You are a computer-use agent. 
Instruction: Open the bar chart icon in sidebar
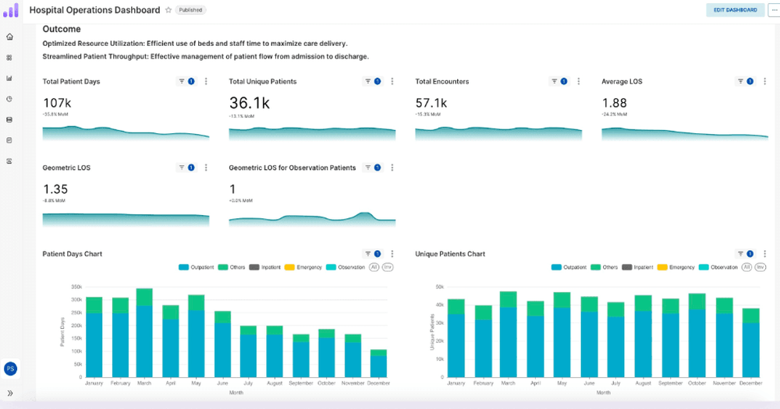9,78
